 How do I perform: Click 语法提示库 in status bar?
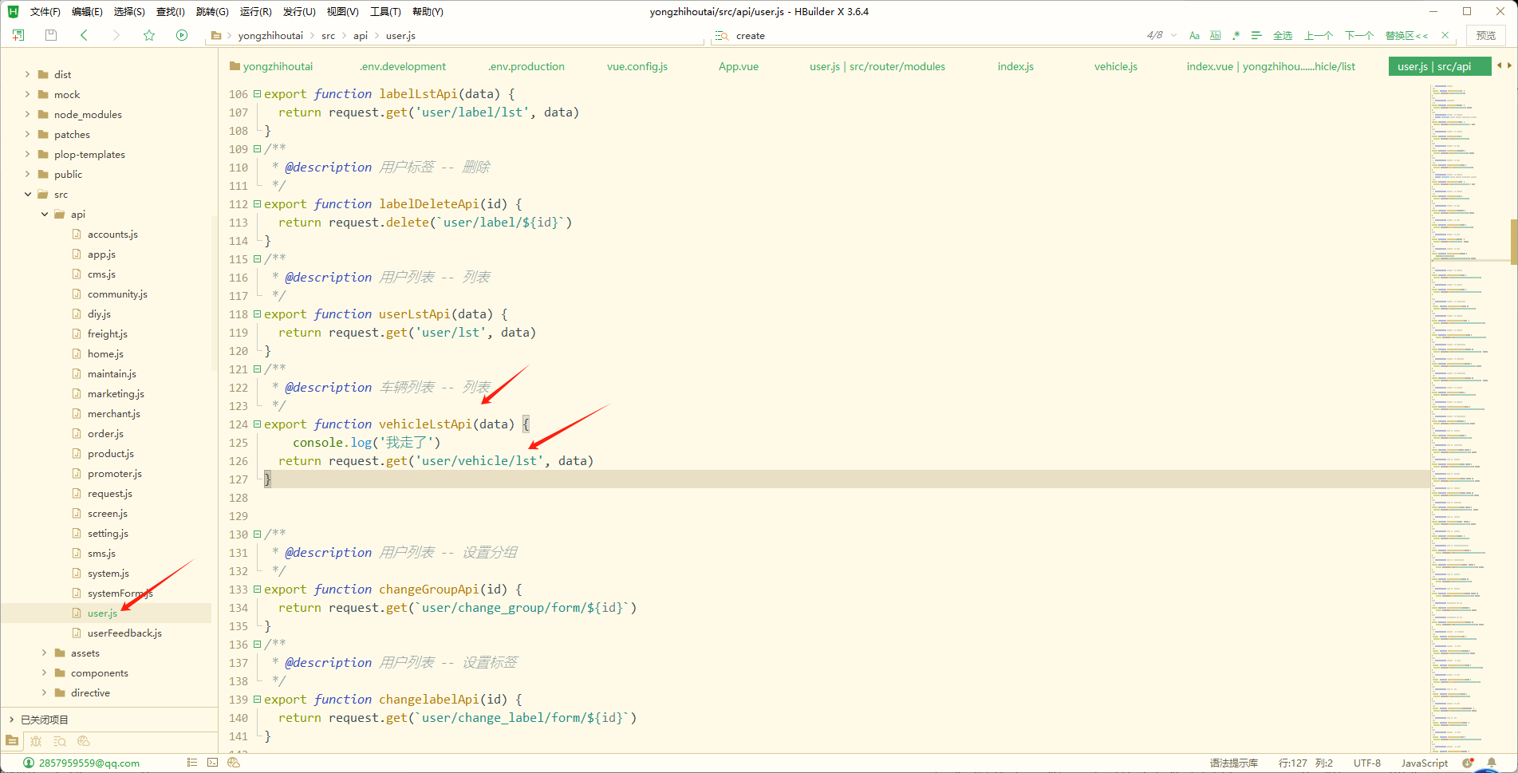coord(1233,763)
